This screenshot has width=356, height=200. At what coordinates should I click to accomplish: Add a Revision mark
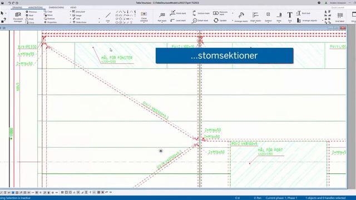point(220,13)
